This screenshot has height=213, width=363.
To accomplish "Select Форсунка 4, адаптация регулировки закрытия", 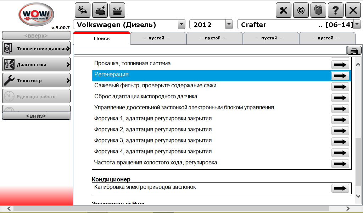I will tap(153, 152).
